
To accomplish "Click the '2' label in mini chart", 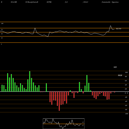I will (x=83, y=125).
